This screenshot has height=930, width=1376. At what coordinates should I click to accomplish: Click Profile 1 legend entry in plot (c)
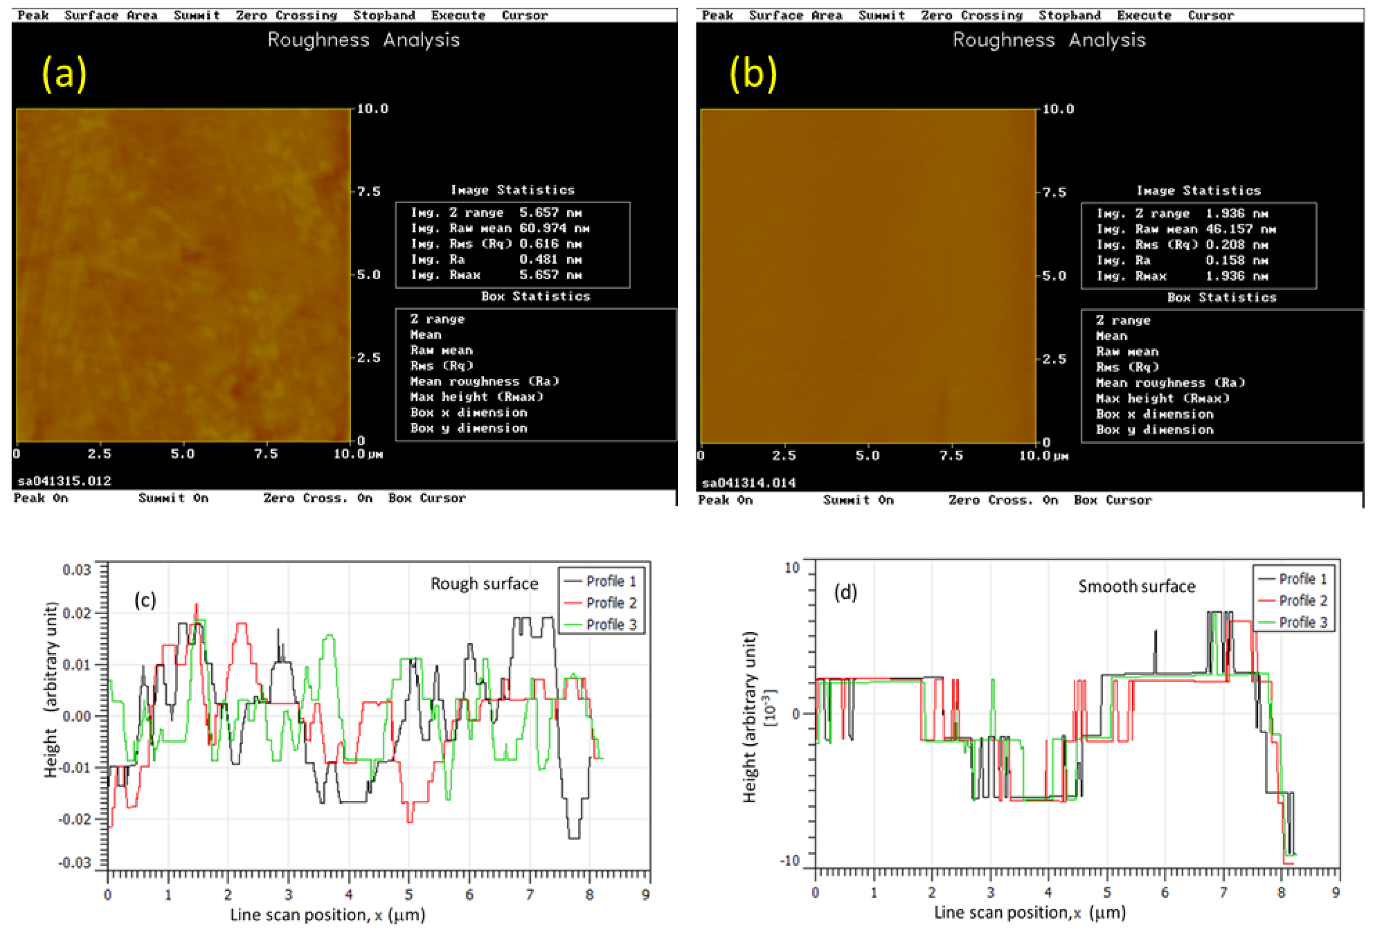pos(601,581)
